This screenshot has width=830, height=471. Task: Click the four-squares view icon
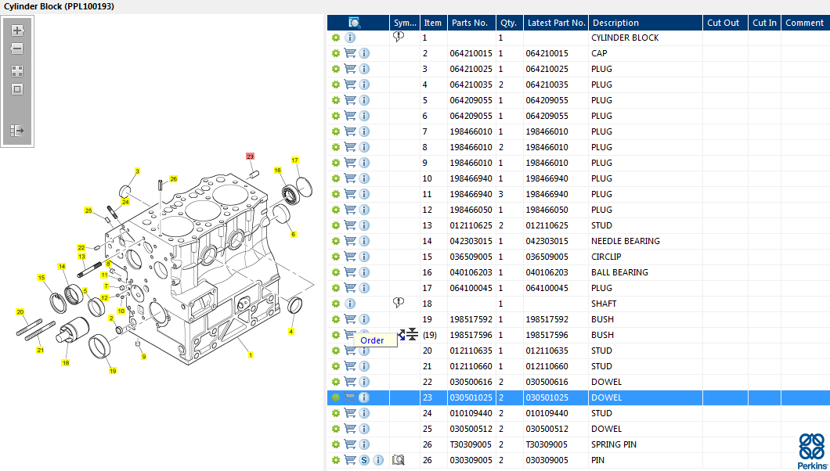click(17, 70)
